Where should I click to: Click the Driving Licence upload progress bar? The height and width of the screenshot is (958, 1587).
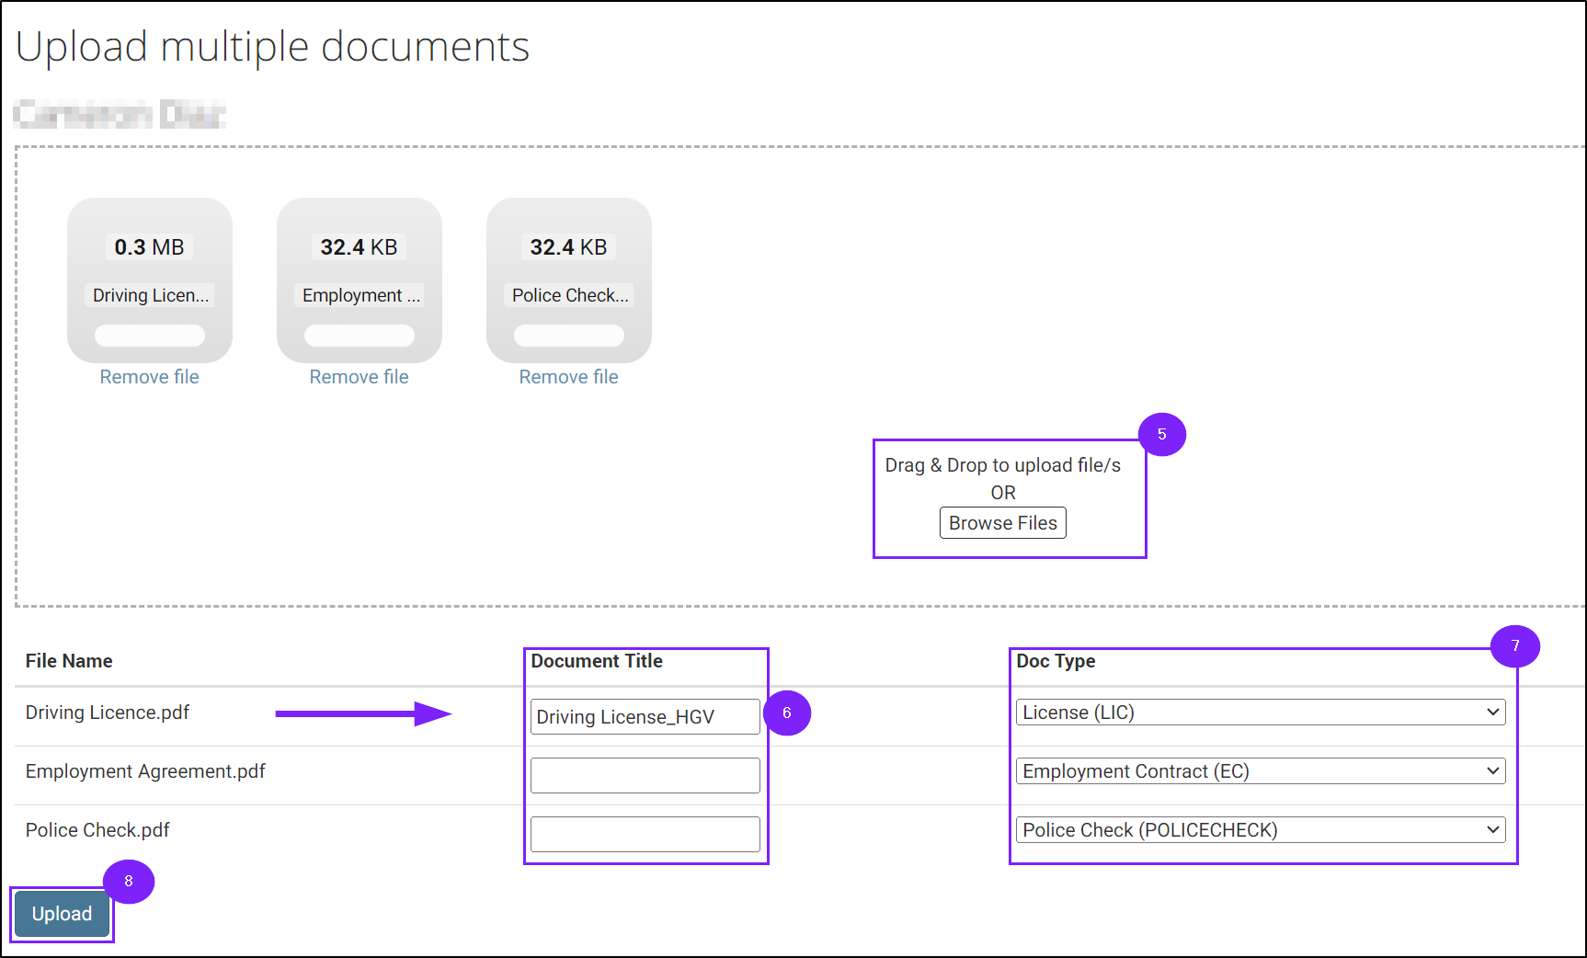[x=150, y=336]
